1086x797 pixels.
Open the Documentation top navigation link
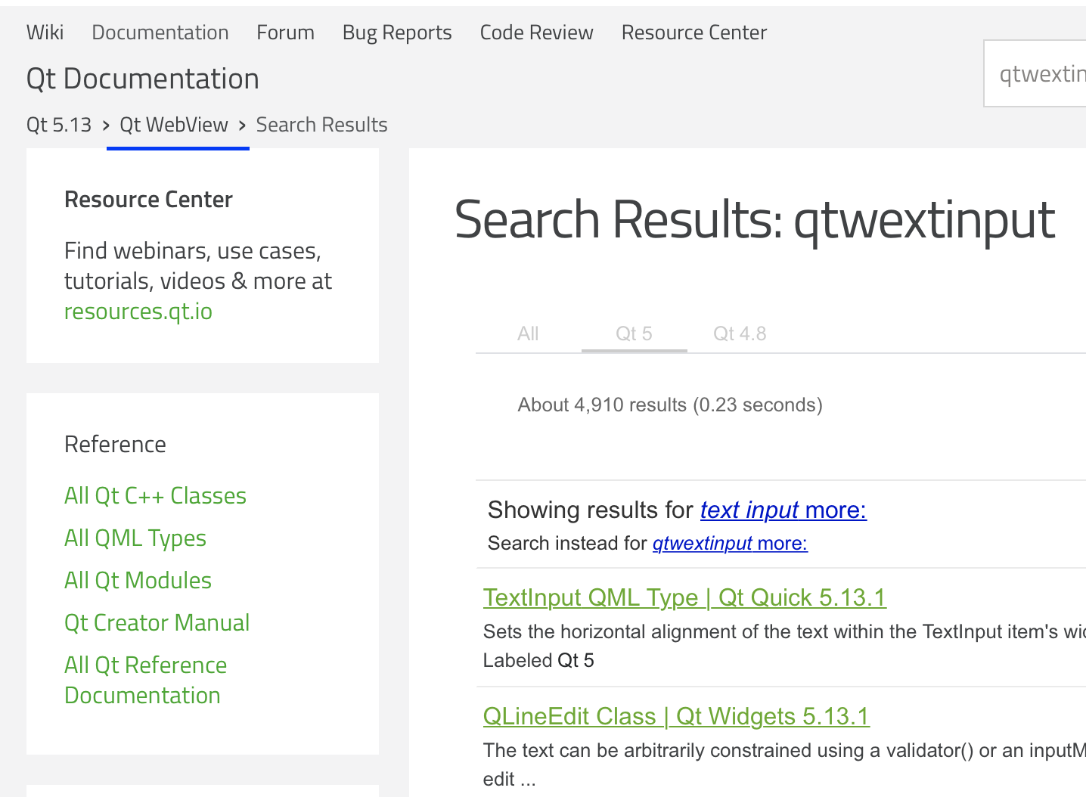(160, 33)
